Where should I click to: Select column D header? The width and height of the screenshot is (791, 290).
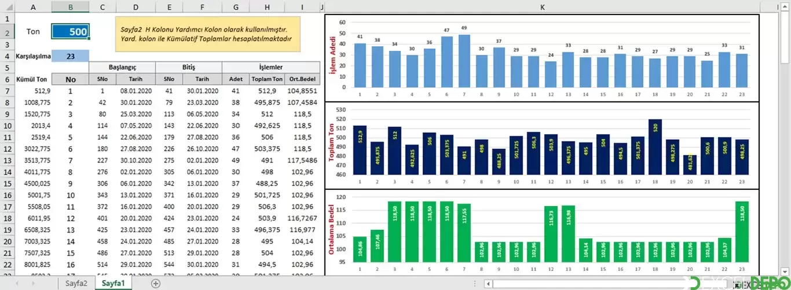point(136,7)
